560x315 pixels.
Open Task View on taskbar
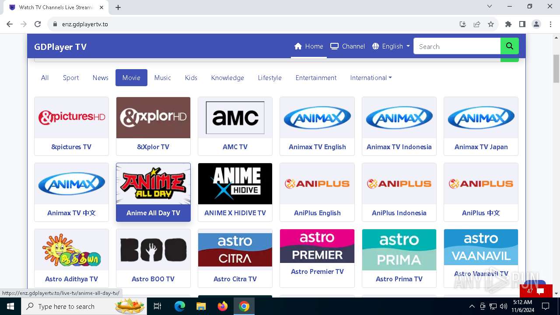pyautogui.click(x=157, y=306)
